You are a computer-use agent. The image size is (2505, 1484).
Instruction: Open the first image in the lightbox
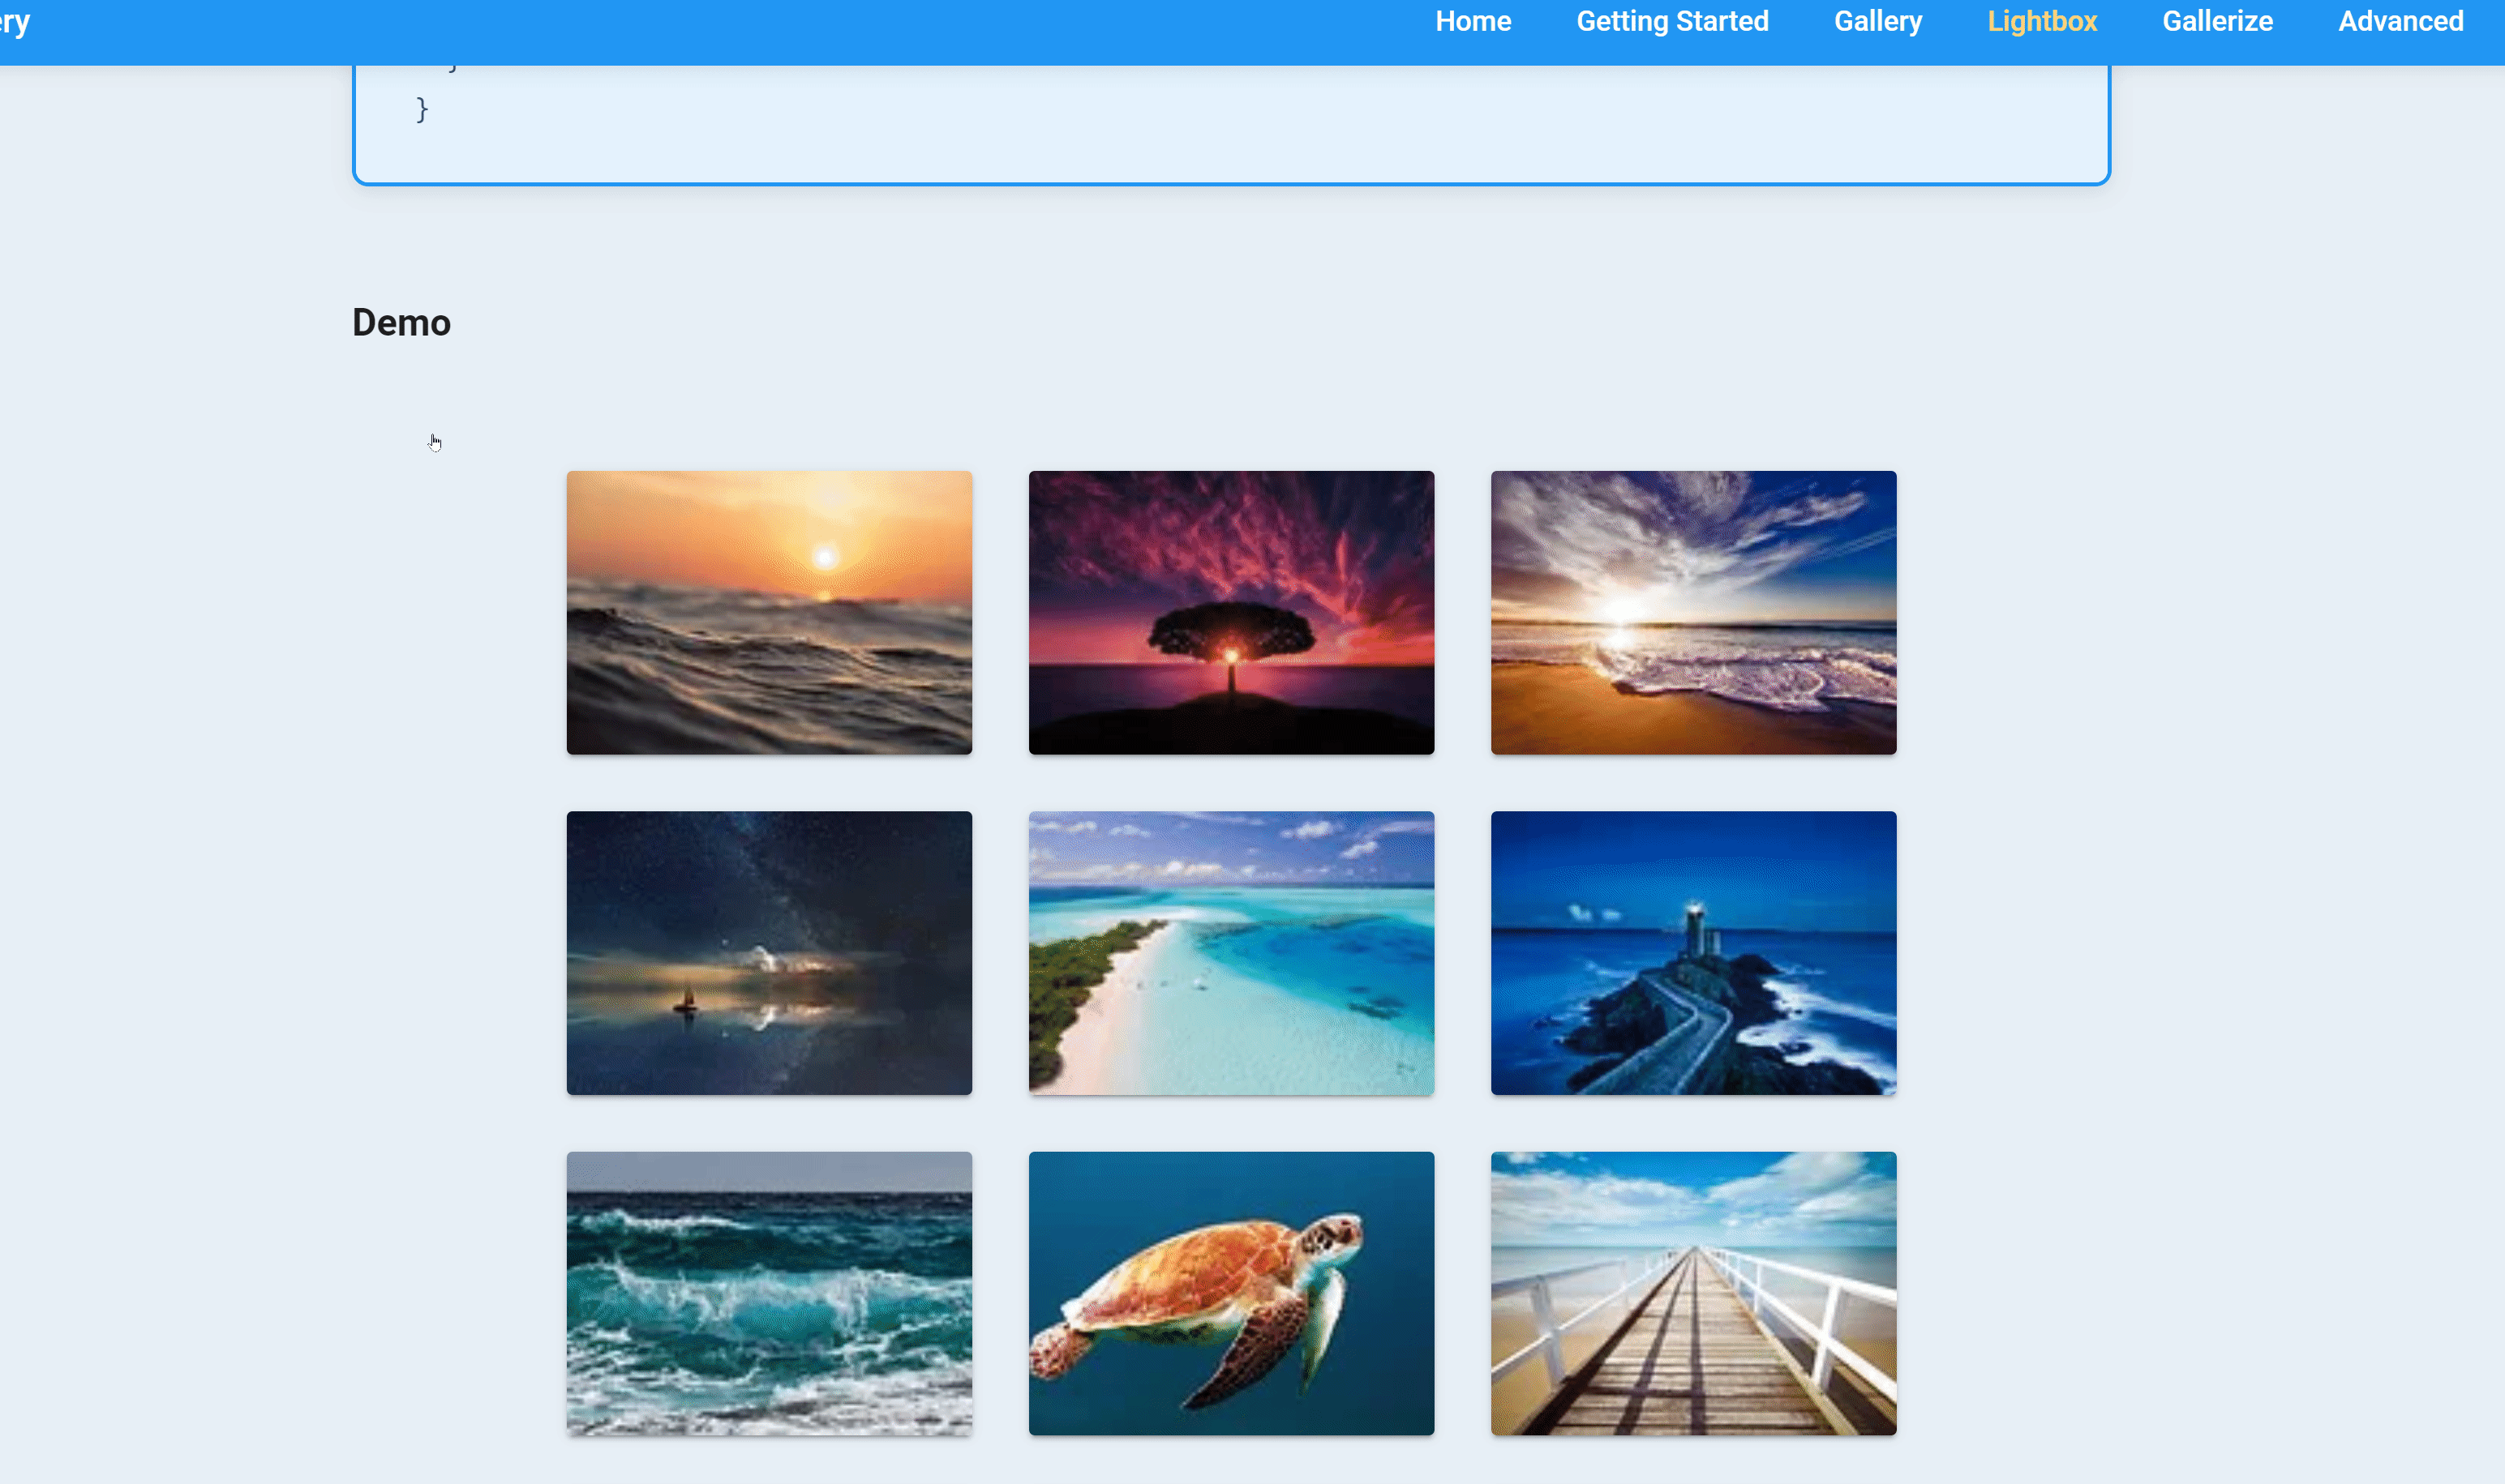coord(768,612)
